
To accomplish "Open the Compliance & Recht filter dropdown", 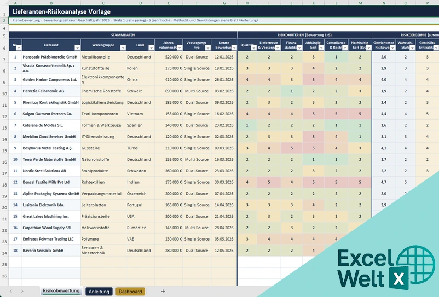I will pyautogui.click(x=345, y=48).
